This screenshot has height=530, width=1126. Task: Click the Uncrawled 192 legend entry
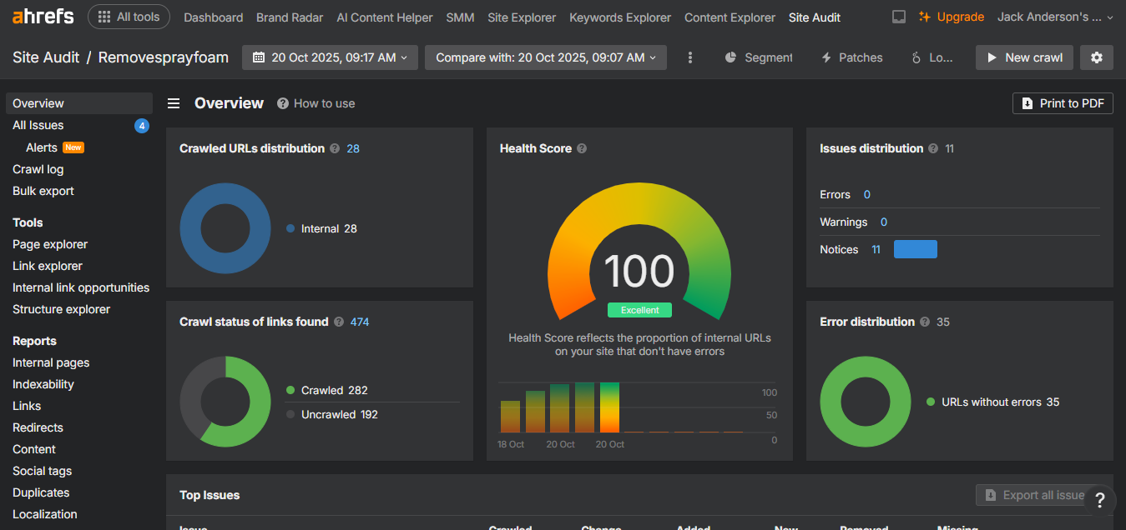[x=332, y=414]
